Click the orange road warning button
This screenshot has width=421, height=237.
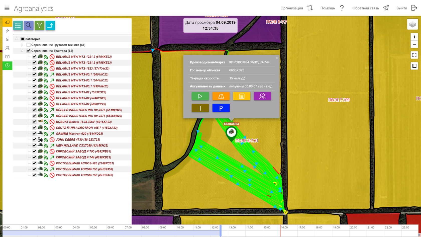[x=221, y=96]
